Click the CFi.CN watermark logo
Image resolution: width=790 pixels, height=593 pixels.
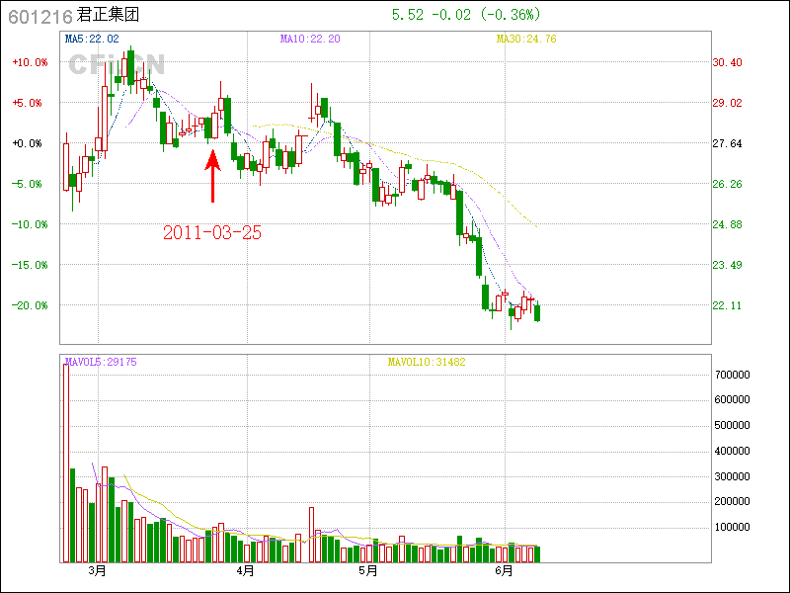[117, 64]
